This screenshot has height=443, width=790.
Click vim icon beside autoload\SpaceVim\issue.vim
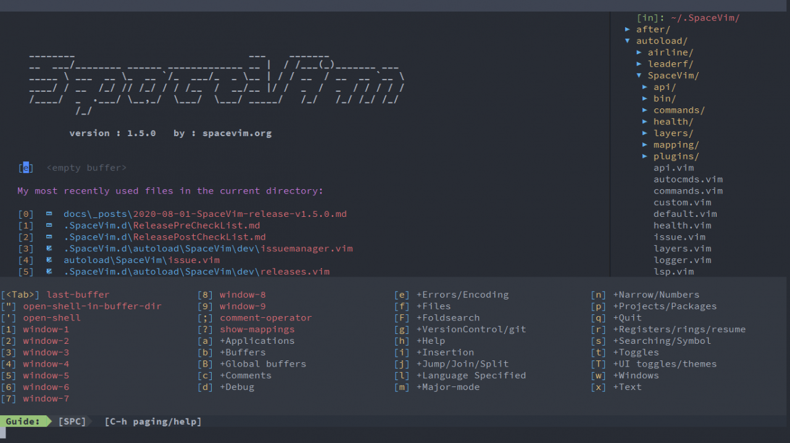[49, 260]
